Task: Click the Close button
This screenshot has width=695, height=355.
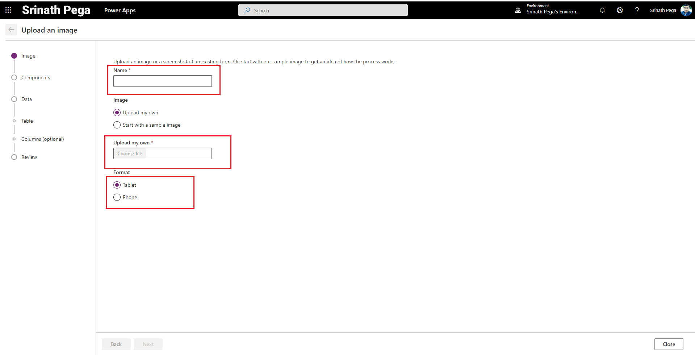Action: click(x=669, y=344)
